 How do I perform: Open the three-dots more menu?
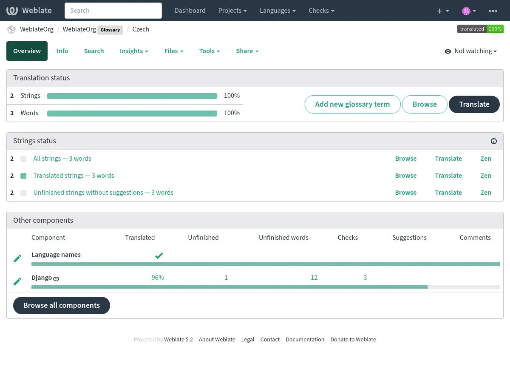click(x=493, y=11)
